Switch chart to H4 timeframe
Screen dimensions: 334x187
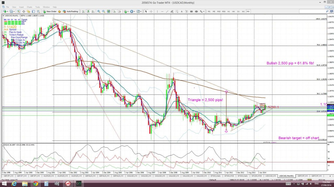(233, 11)
